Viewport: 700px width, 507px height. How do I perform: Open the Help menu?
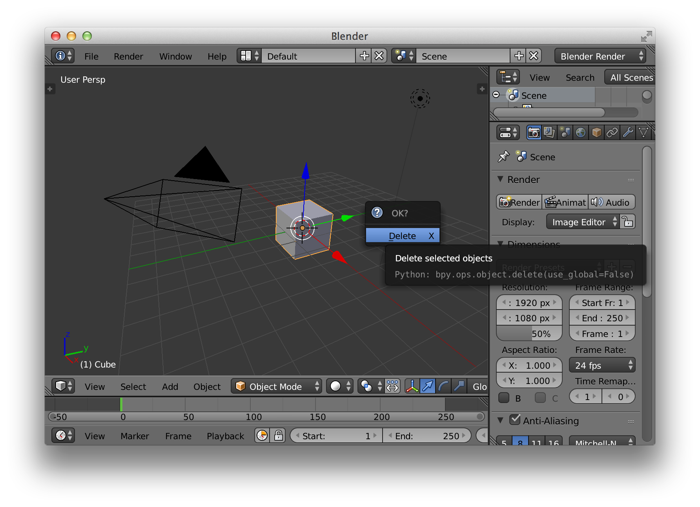217,56
